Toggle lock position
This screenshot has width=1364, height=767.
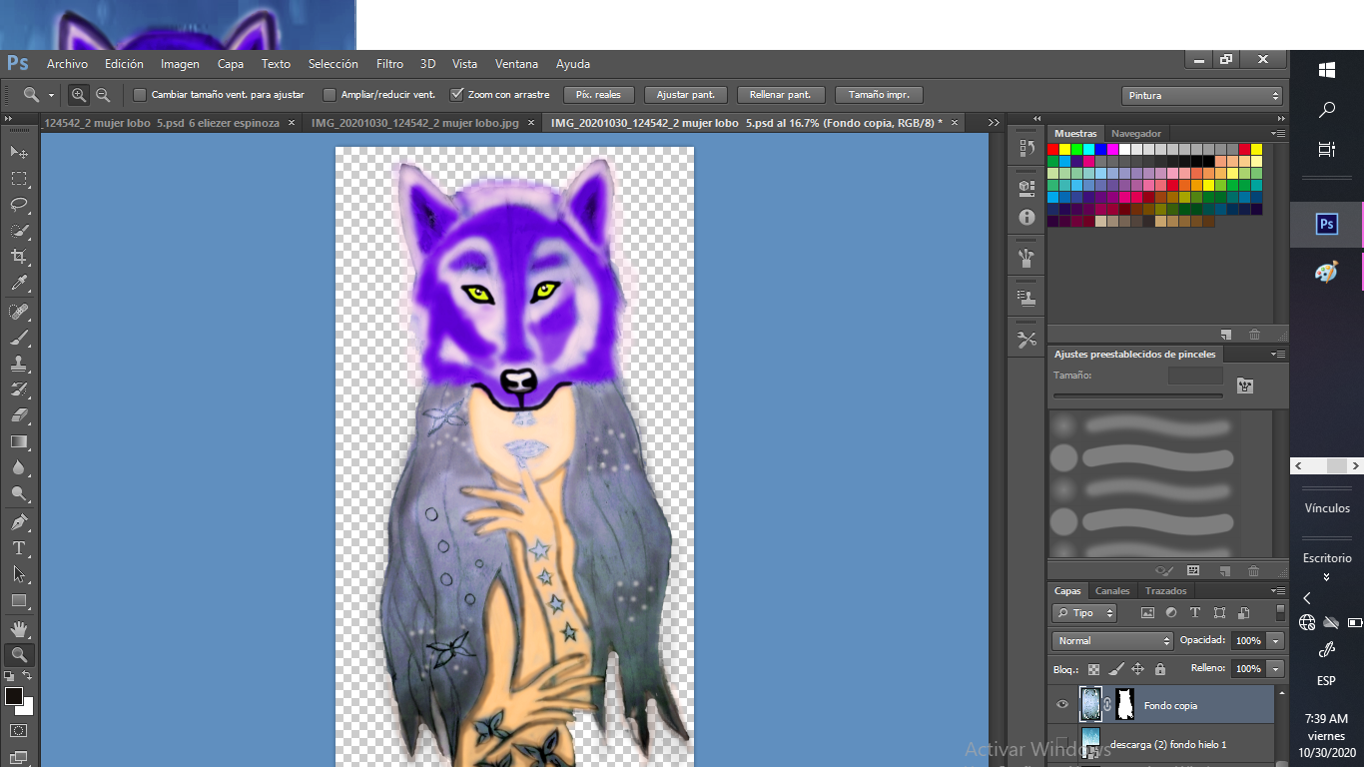click(1138, 669)
